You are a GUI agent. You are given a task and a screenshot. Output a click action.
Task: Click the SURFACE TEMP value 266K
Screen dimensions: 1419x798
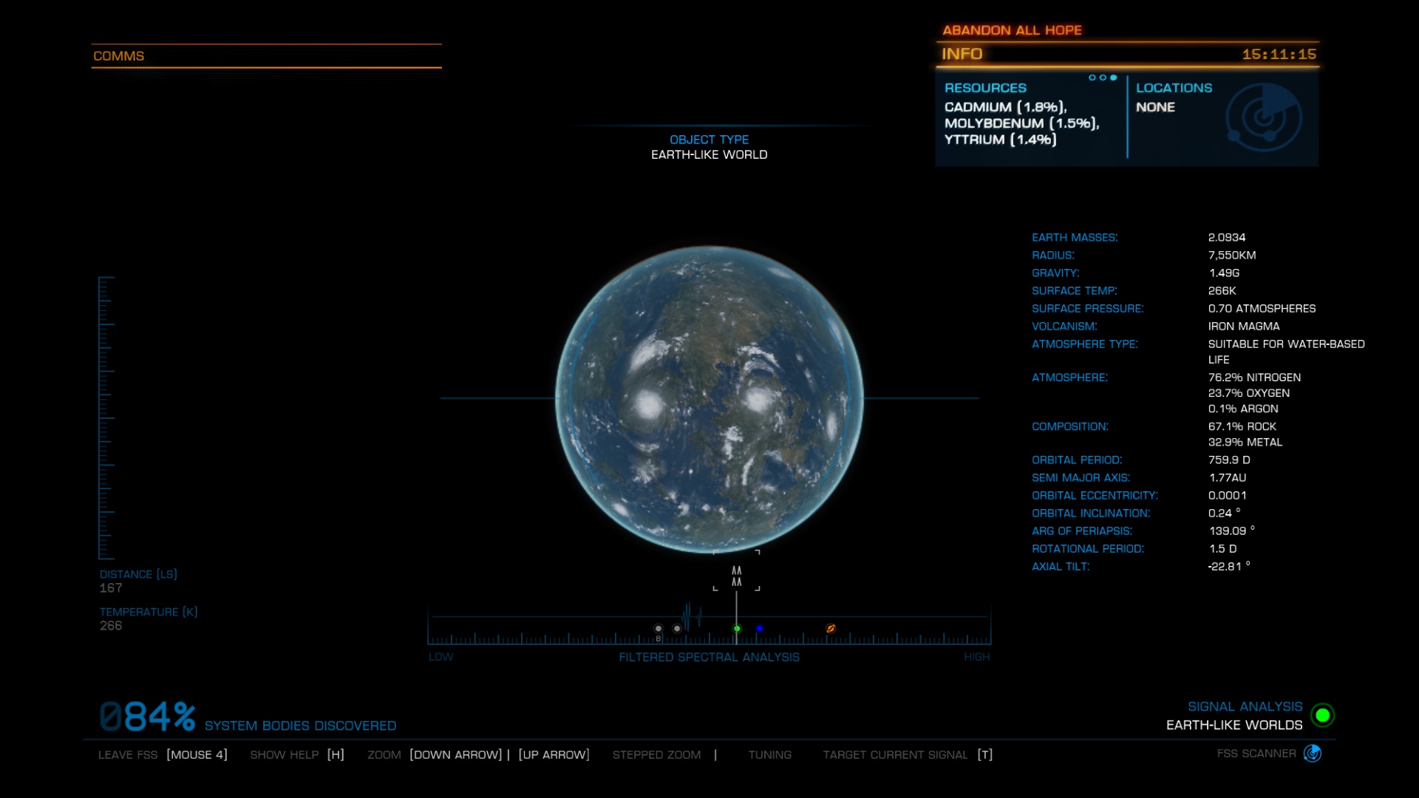1222,290
